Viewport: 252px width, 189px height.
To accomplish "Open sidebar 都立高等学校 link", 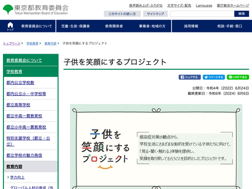I will [18, 105].
